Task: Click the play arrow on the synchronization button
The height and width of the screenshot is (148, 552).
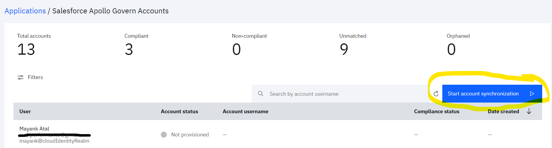Action: pyautogui.click(x=532, y=94)
